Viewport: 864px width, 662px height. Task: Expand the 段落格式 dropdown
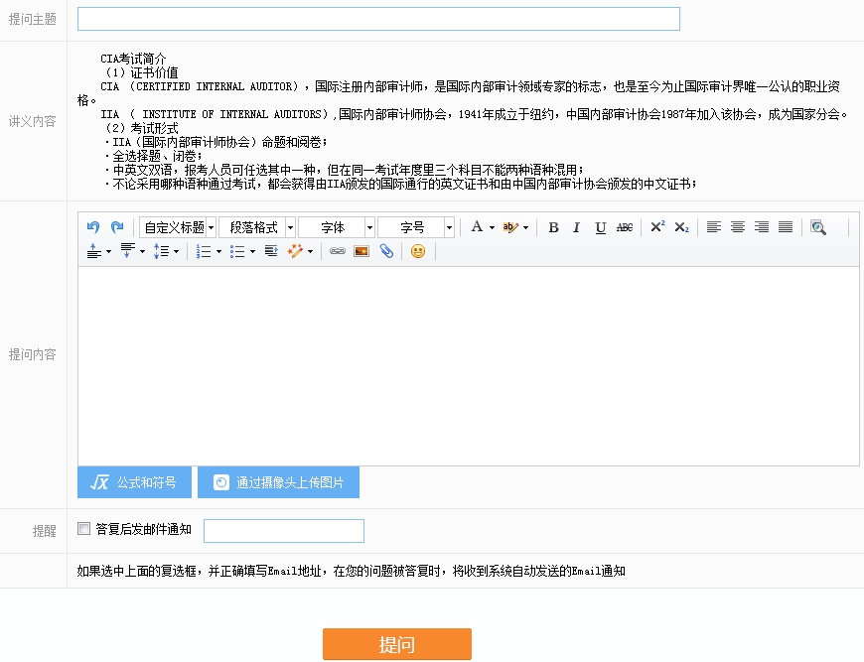tap(257, 227)
